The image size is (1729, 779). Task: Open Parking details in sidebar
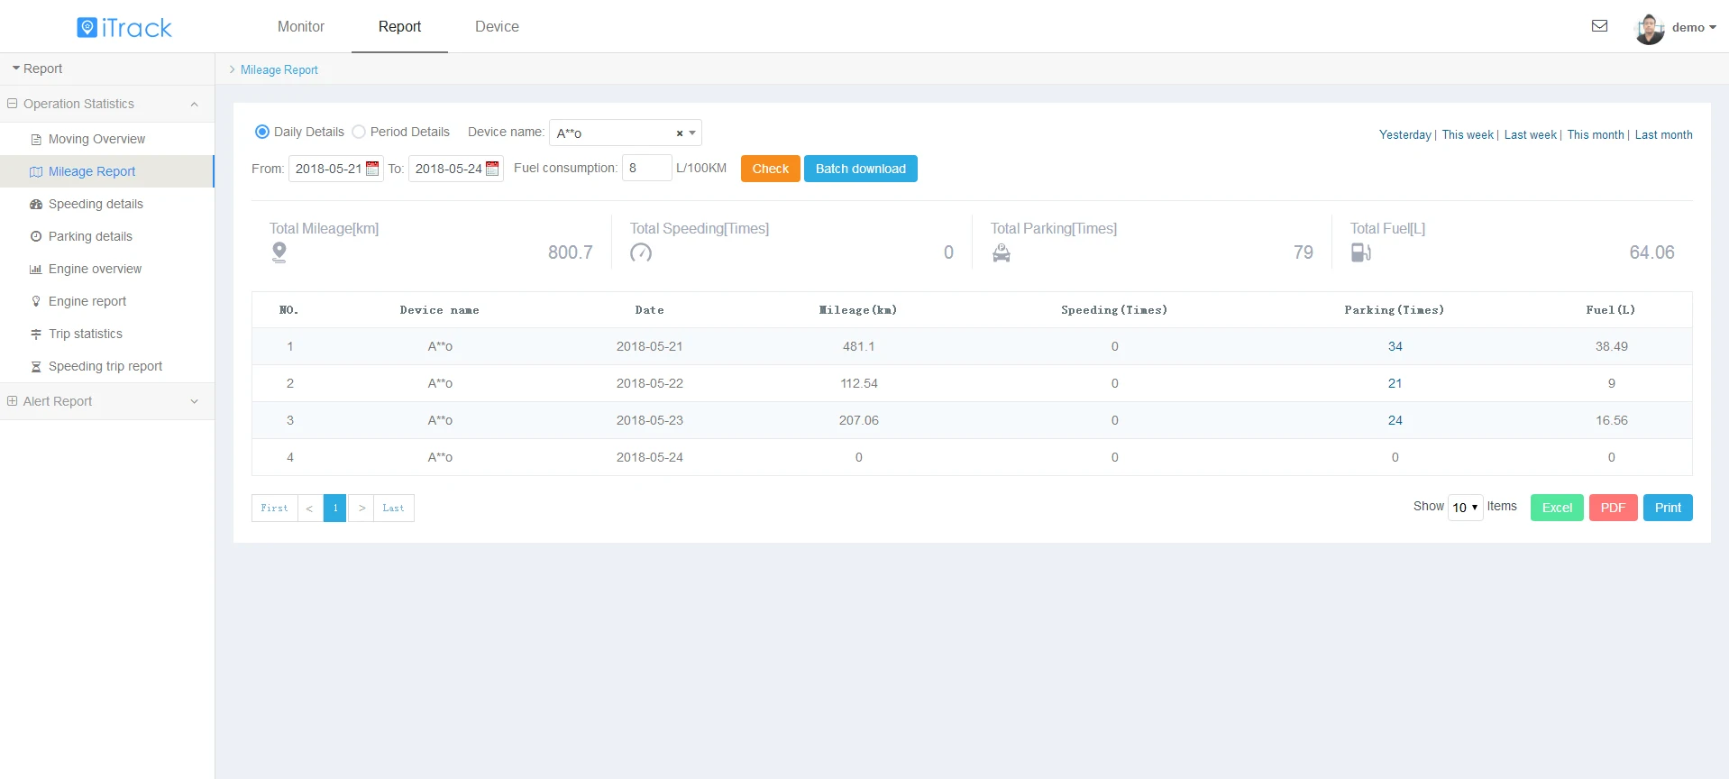[x=107, y=236]
